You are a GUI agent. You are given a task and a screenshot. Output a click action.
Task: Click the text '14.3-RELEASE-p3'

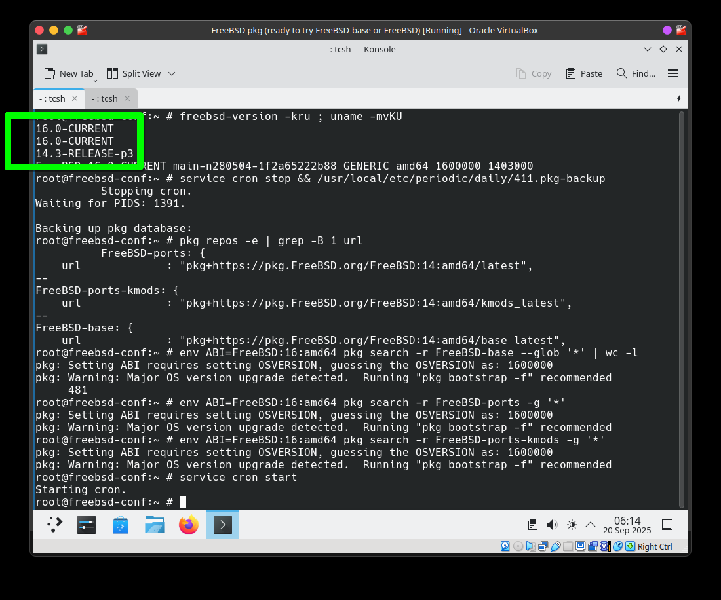coord(85,153)
